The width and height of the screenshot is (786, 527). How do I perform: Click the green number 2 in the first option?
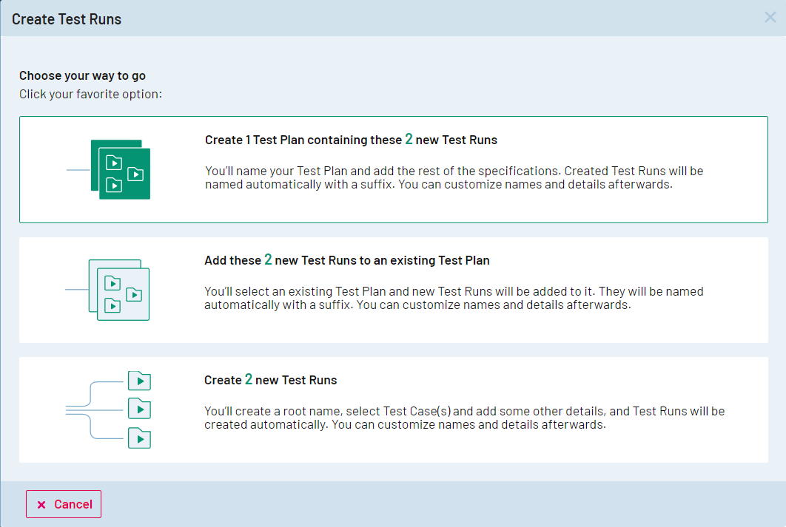pos(409,139)
